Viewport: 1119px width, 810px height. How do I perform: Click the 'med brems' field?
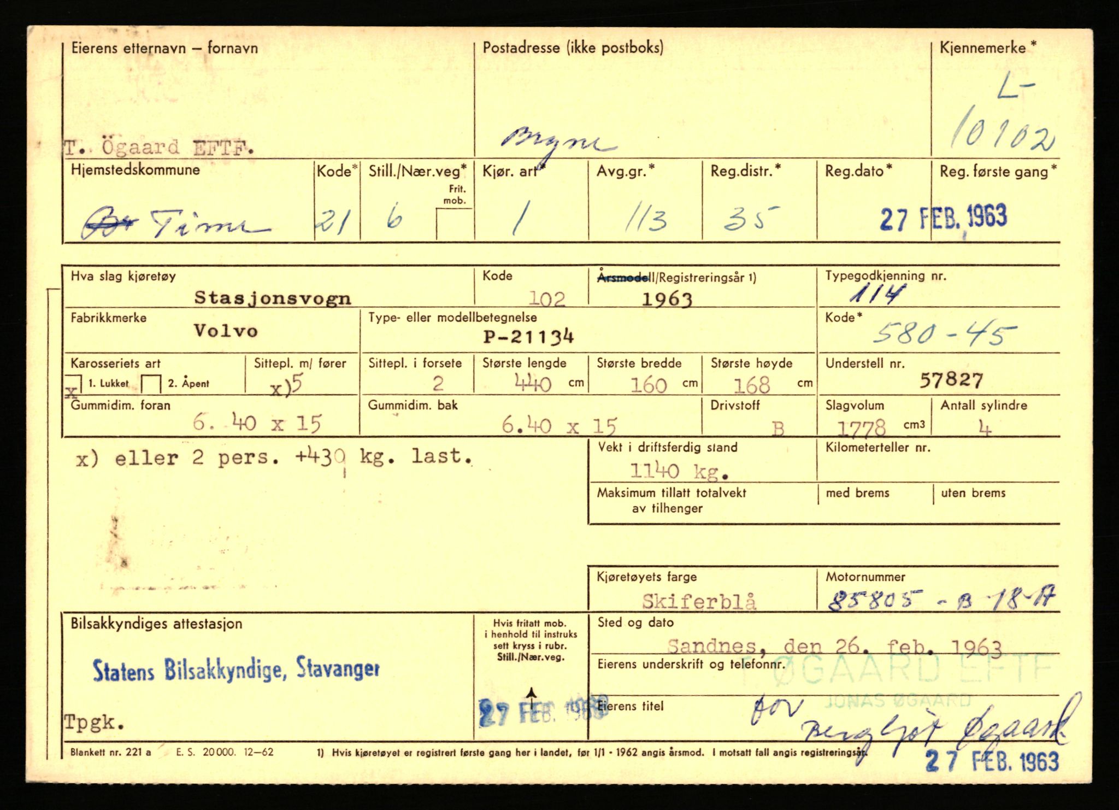tap(875, 503)
